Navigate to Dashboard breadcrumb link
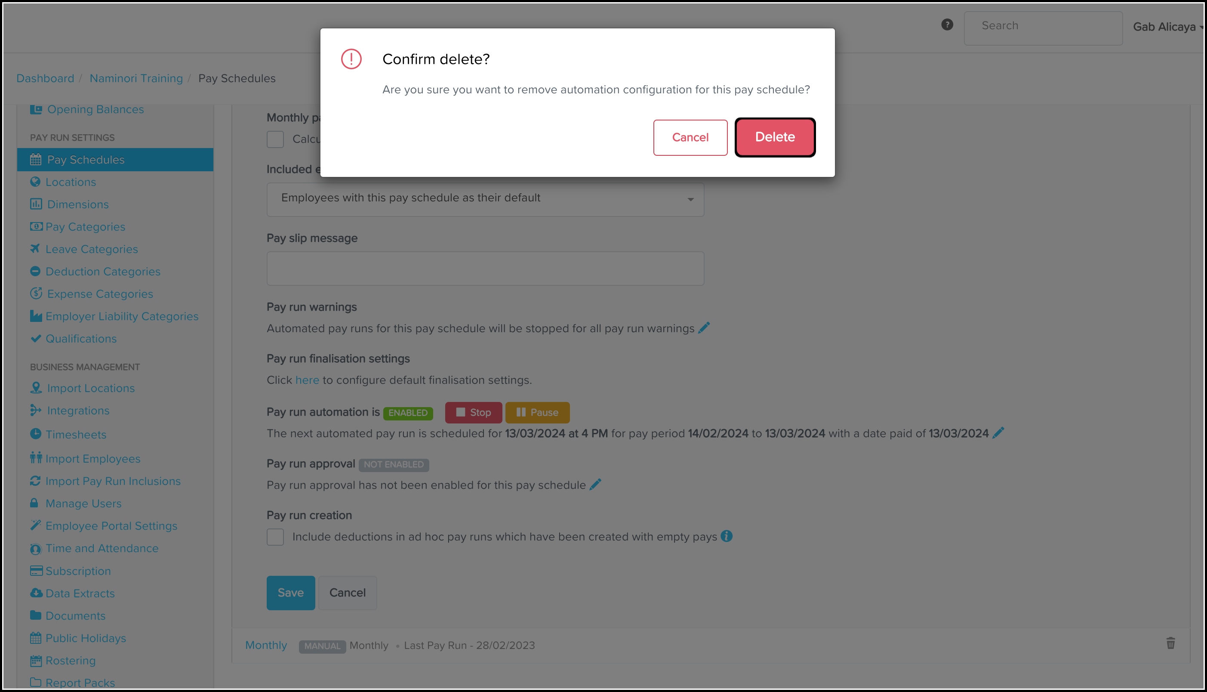1207x692 pixels. 45,78
